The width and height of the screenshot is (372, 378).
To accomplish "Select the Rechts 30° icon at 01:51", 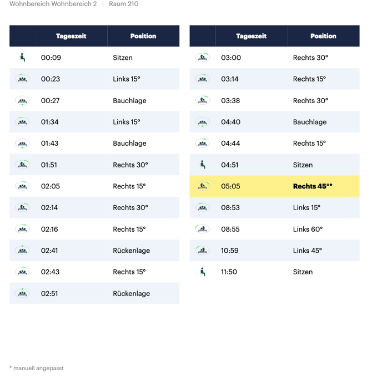I will 22,165.
